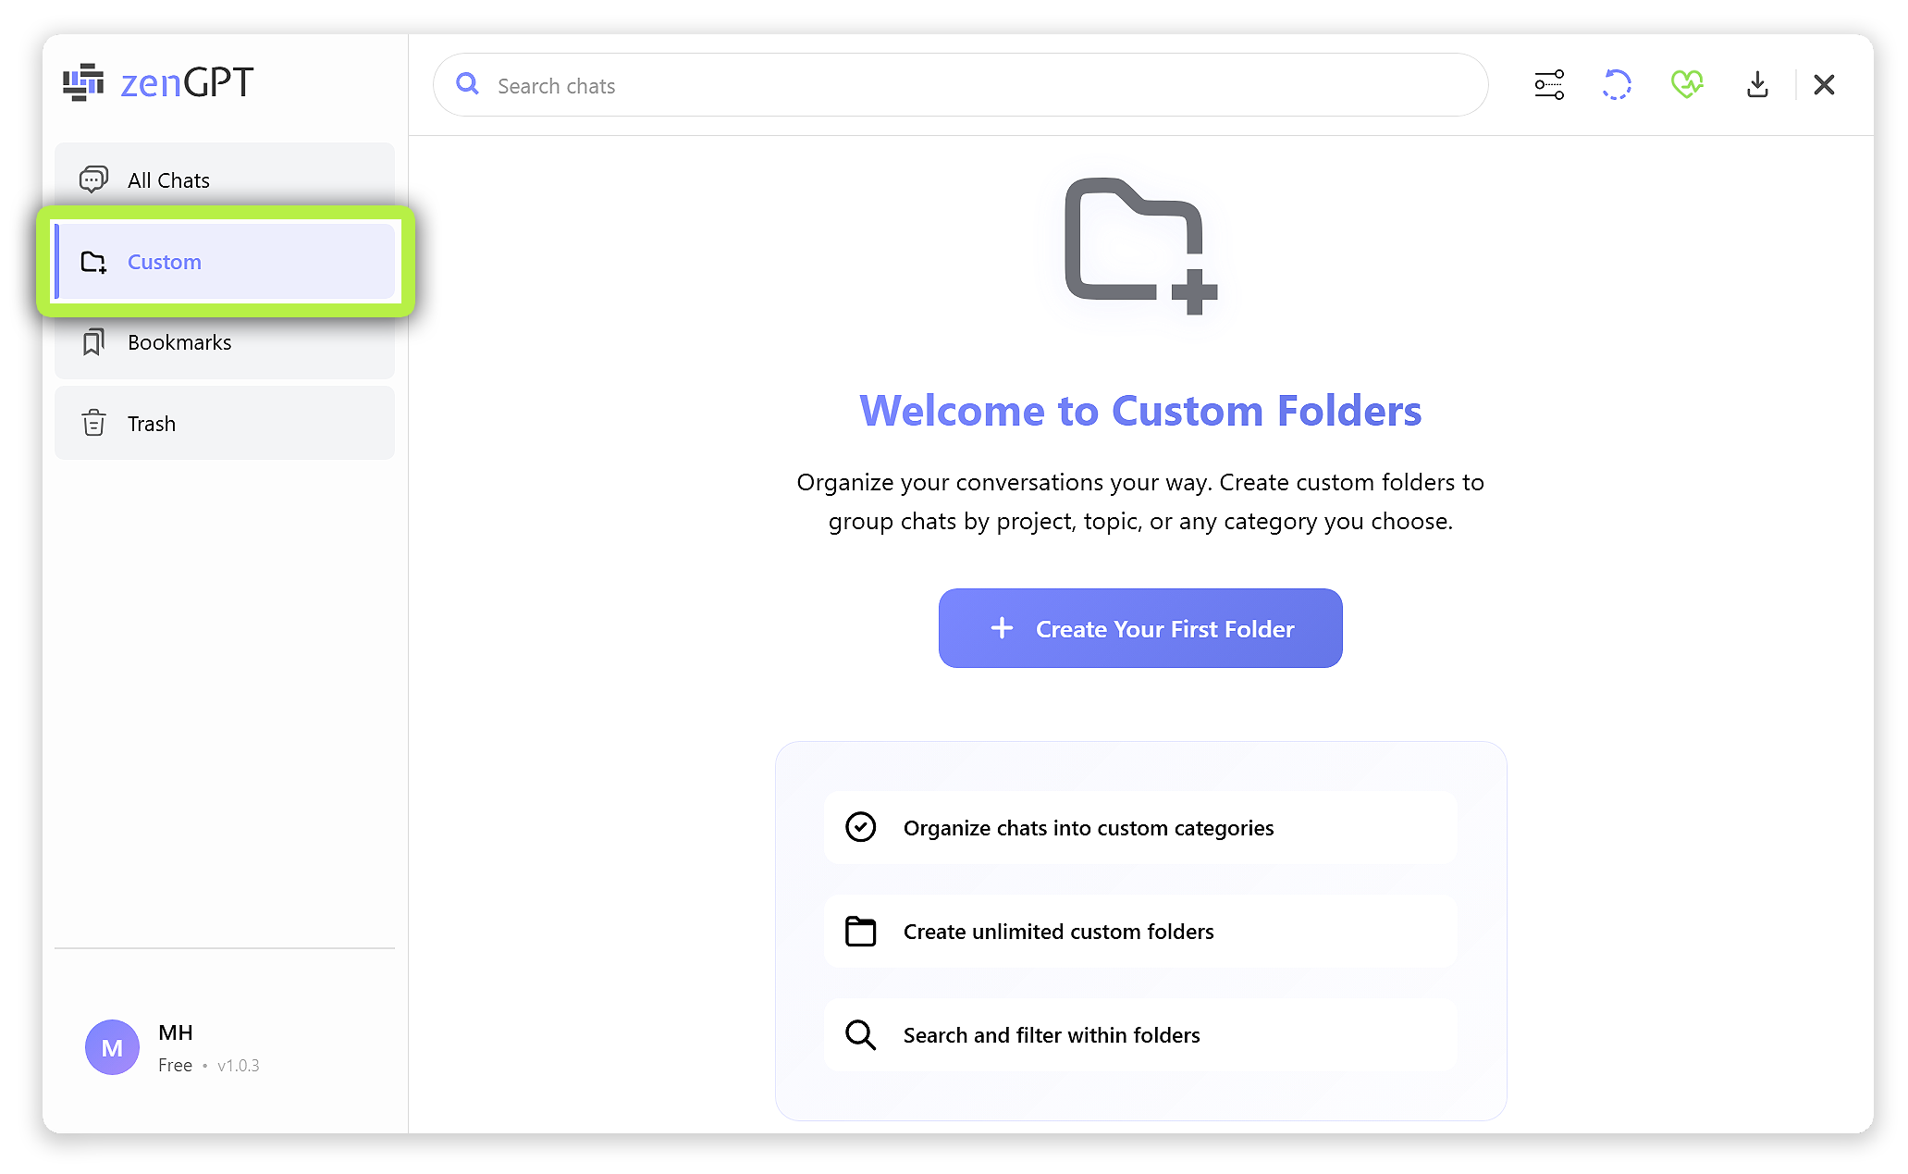Open the search magnifier in the search bar
The width and height of the screenshot is (1908, 1174).
point(467,84)
